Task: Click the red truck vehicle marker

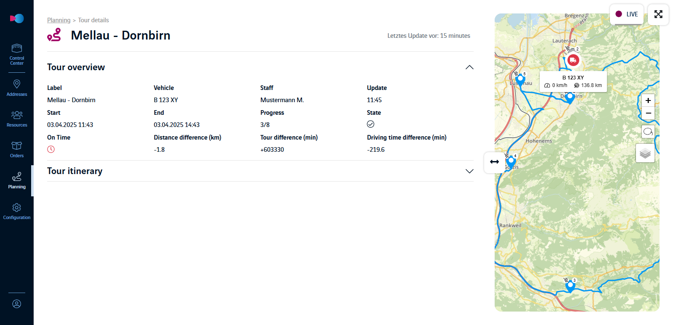Action: 573,60
